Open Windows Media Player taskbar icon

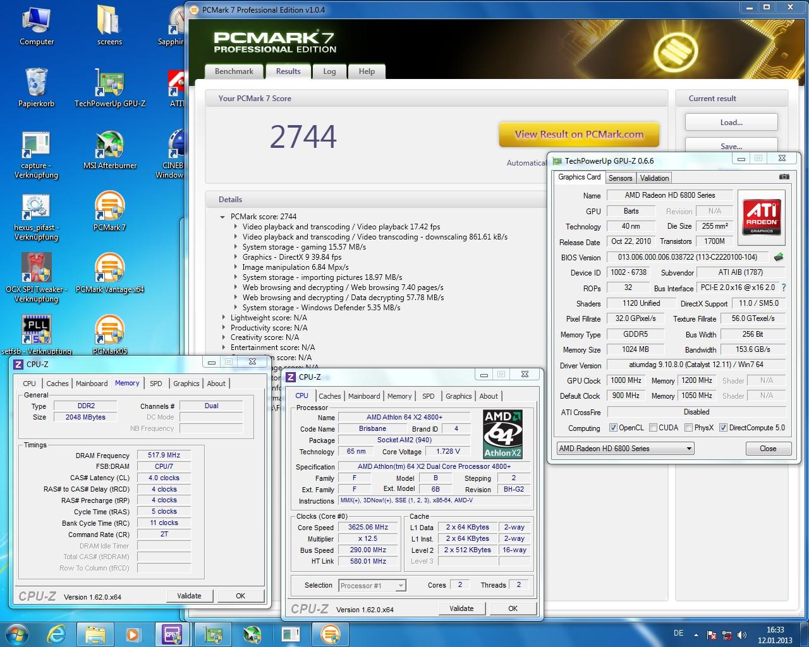tap(133, 634)
